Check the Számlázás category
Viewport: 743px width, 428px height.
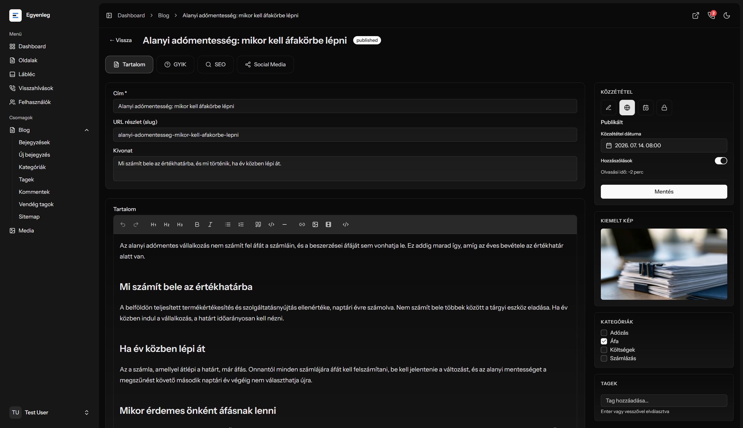[x=604, y=358]
